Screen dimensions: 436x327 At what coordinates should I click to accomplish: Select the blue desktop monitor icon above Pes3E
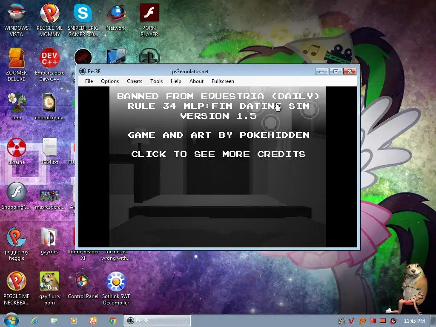pyautogui.click(x=116, y=56)
